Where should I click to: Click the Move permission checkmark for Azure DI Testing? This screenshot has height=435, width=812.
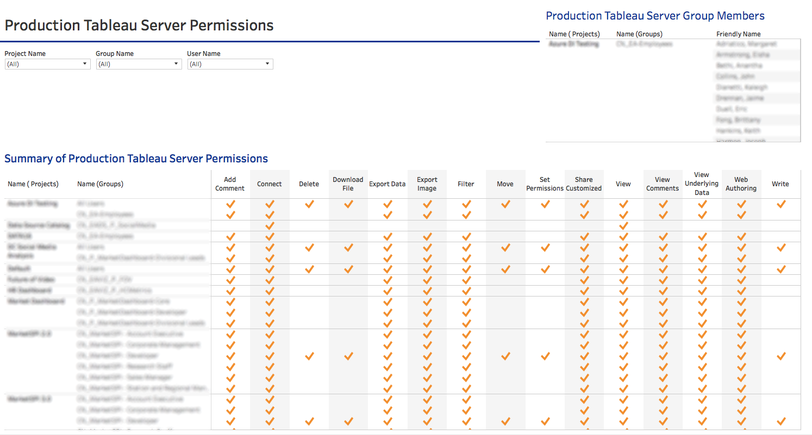tap(505, 204)
